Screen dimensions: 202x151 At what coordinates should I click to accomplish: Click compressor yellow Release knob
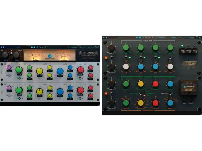tap(141, 103)
